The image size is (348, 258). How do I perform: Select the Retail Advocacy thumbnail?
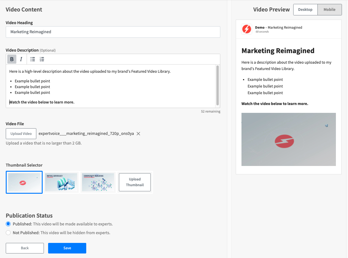(x=61, y=182)
